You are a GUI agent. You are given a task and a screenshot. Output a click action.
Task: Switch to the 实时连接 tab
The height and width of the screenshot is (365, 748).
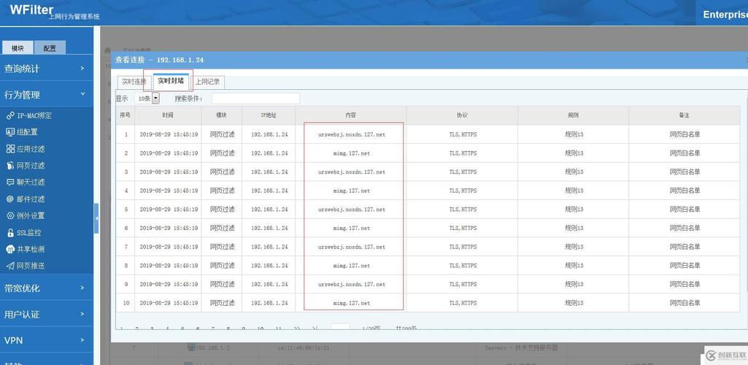tap(134, 82)
